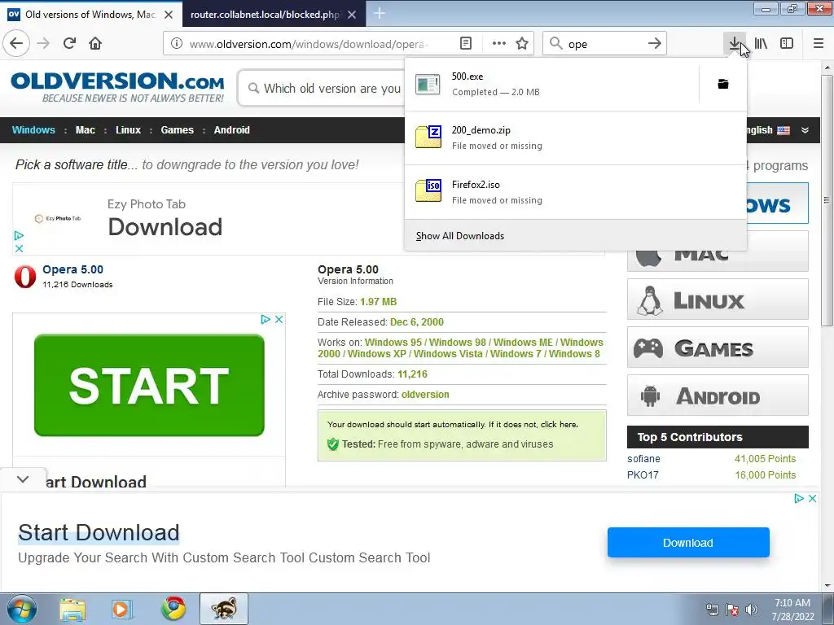Click the 'click here' download text
This screenshot has height=625, width=834.
point(559,425)
